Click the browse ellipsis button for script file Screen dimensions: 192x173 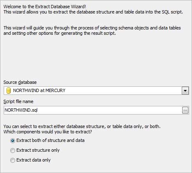(x=185, y=110)
